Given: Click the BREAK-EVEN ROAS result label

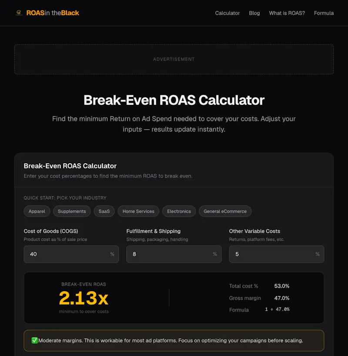Looking at the screenshot, I should pyautogui.click(x=84, y=284).
